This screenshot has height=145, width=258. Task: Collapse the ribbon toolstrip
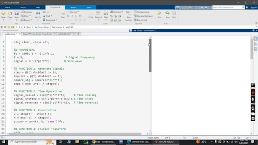click(256, 23)
